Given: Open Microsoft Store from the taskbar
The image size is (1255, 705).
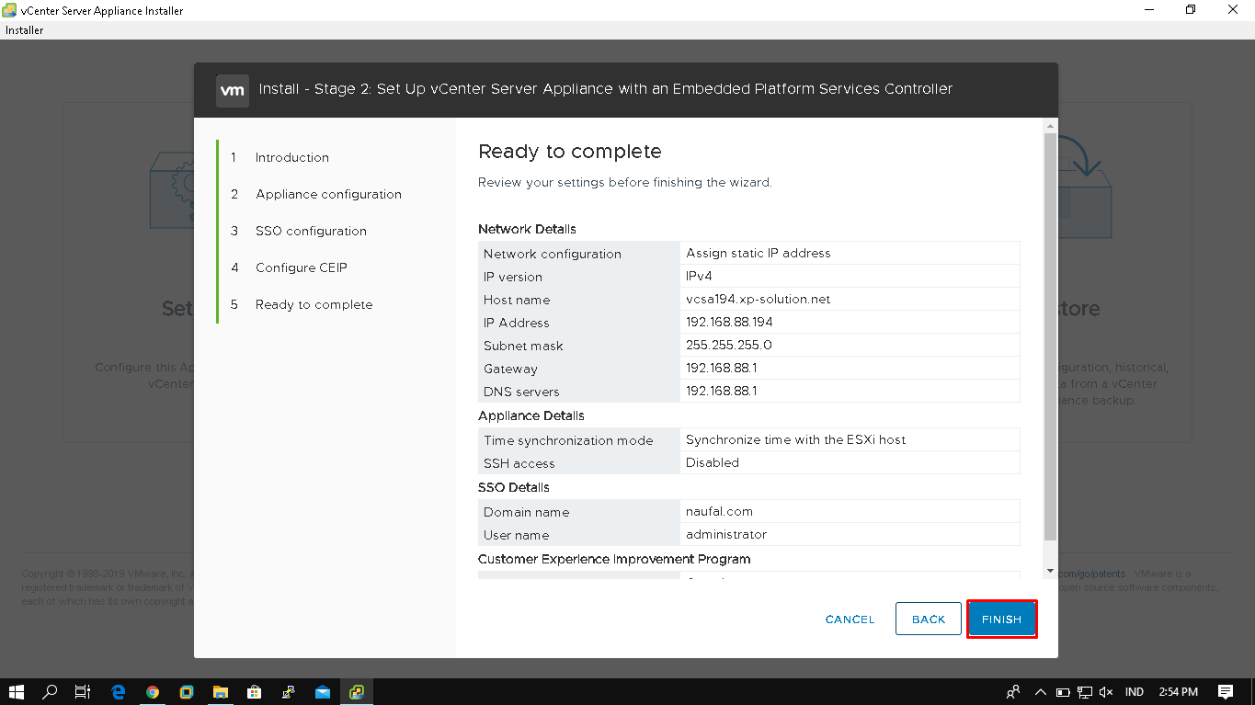Looking at the screenshot, I should 254,691.
